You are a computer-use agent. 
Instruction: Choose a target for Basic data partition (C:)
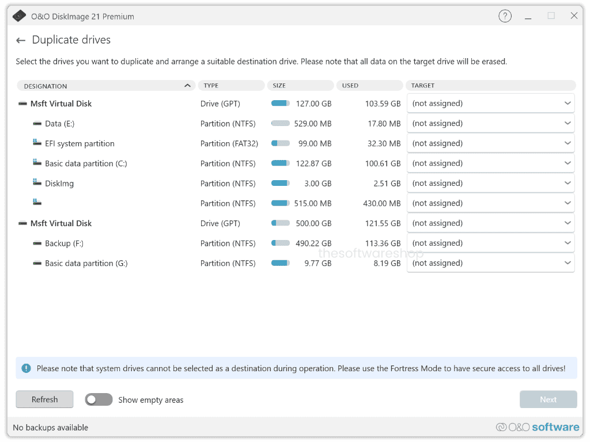491,163
